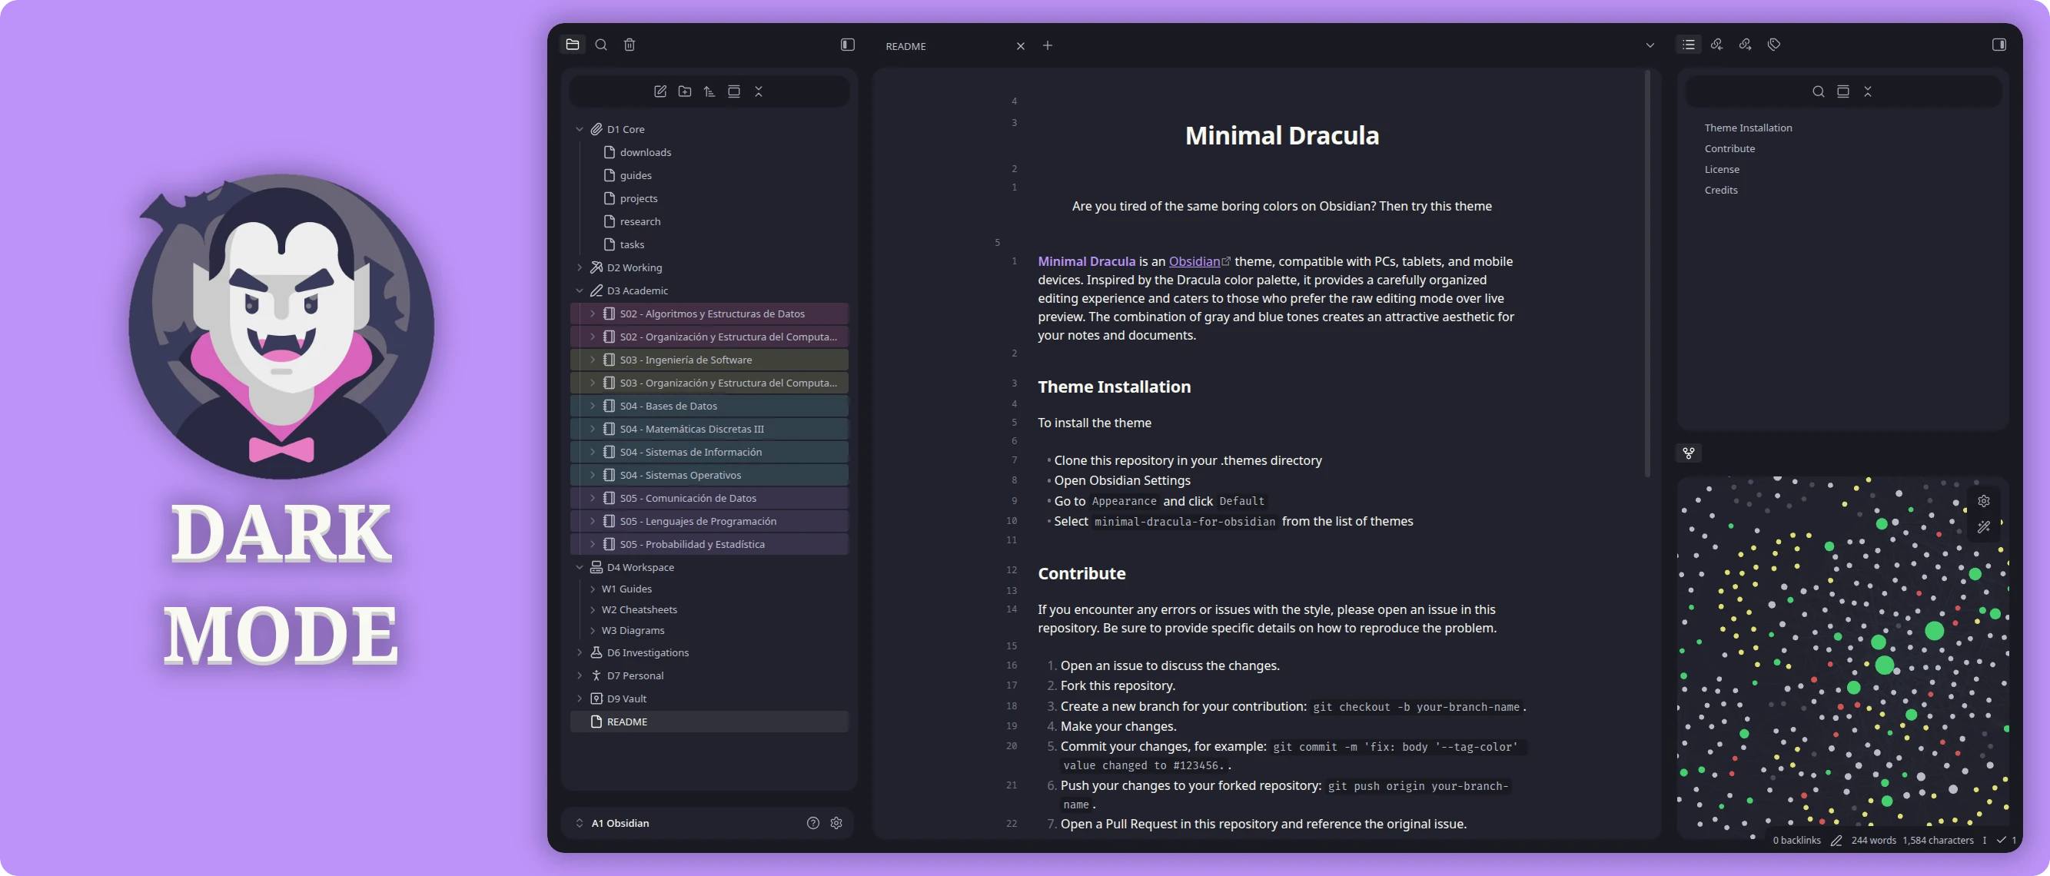Open Obsidian settings gear at bottom left

tap(836, 823)
